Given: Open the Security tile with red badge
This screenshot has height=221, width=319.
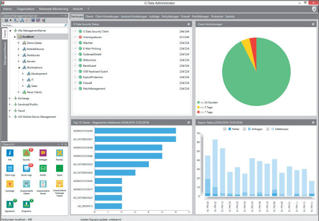Looking at the screenshot, I should tap(26, 153).
